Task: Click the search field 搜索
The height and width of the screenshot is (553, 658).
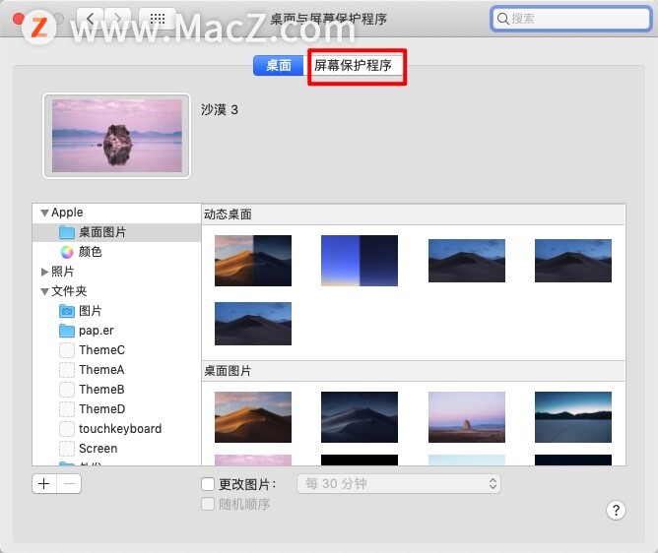Action: click(570, 19)
